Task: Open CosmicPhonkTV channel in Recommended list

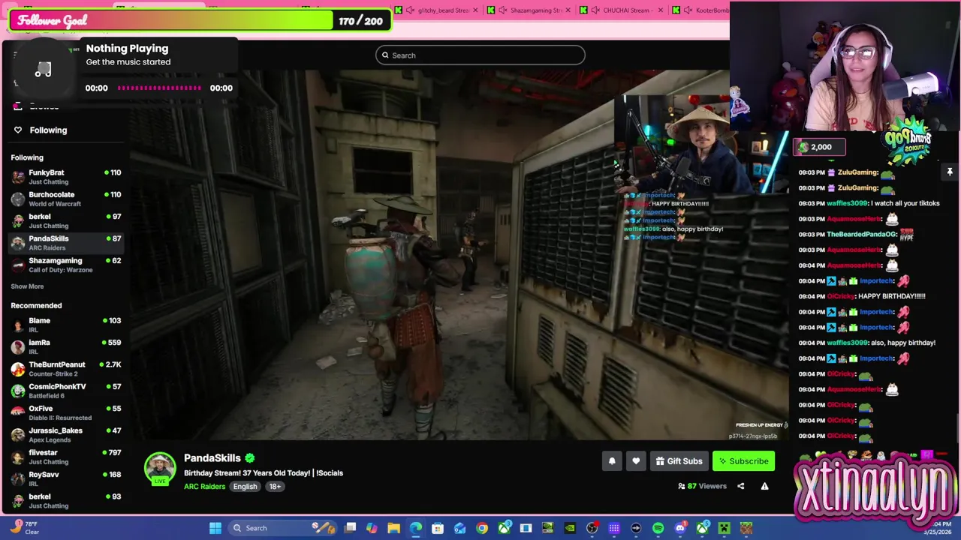Action: tap(66, 391)
